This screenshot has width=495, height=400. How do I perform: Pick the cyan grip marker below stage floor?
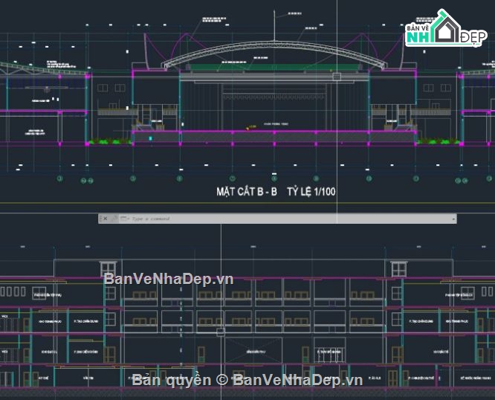(151, 138)
